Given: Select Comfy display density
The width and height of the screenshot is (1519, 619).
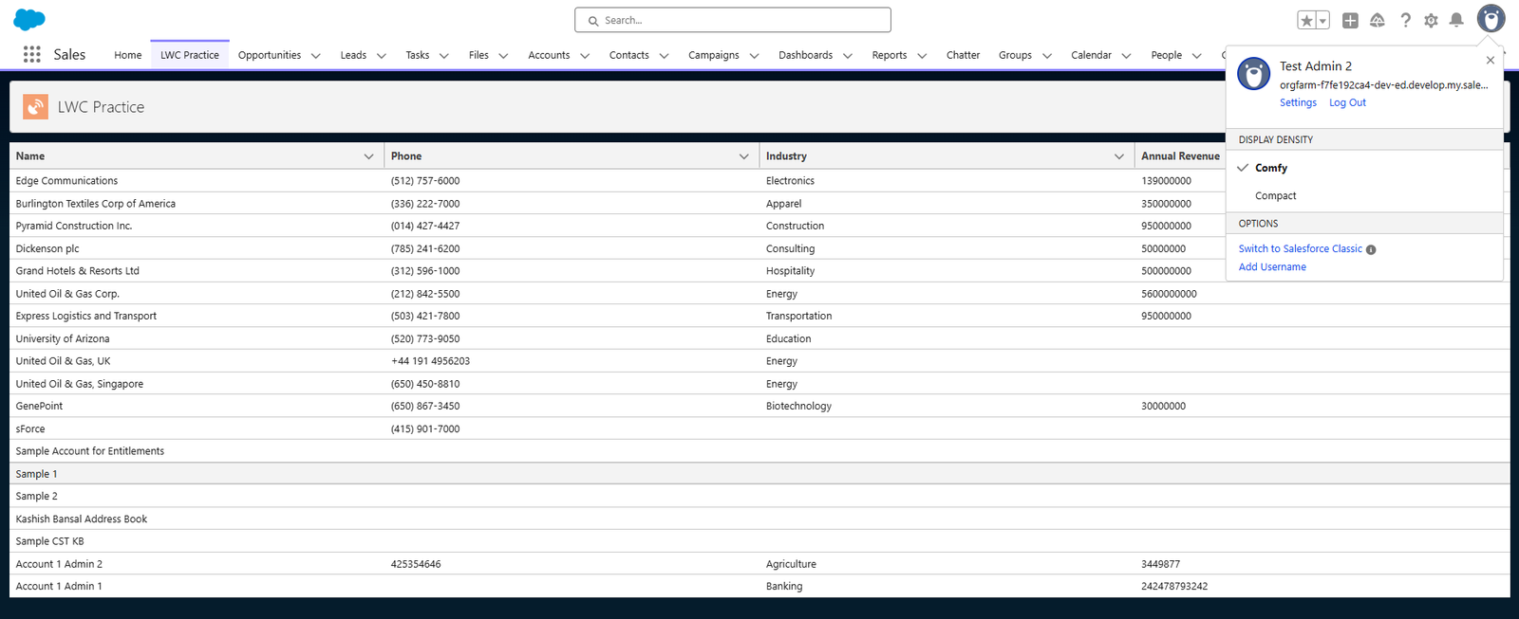Looking at the screenshot, I should pos(1271,168).
